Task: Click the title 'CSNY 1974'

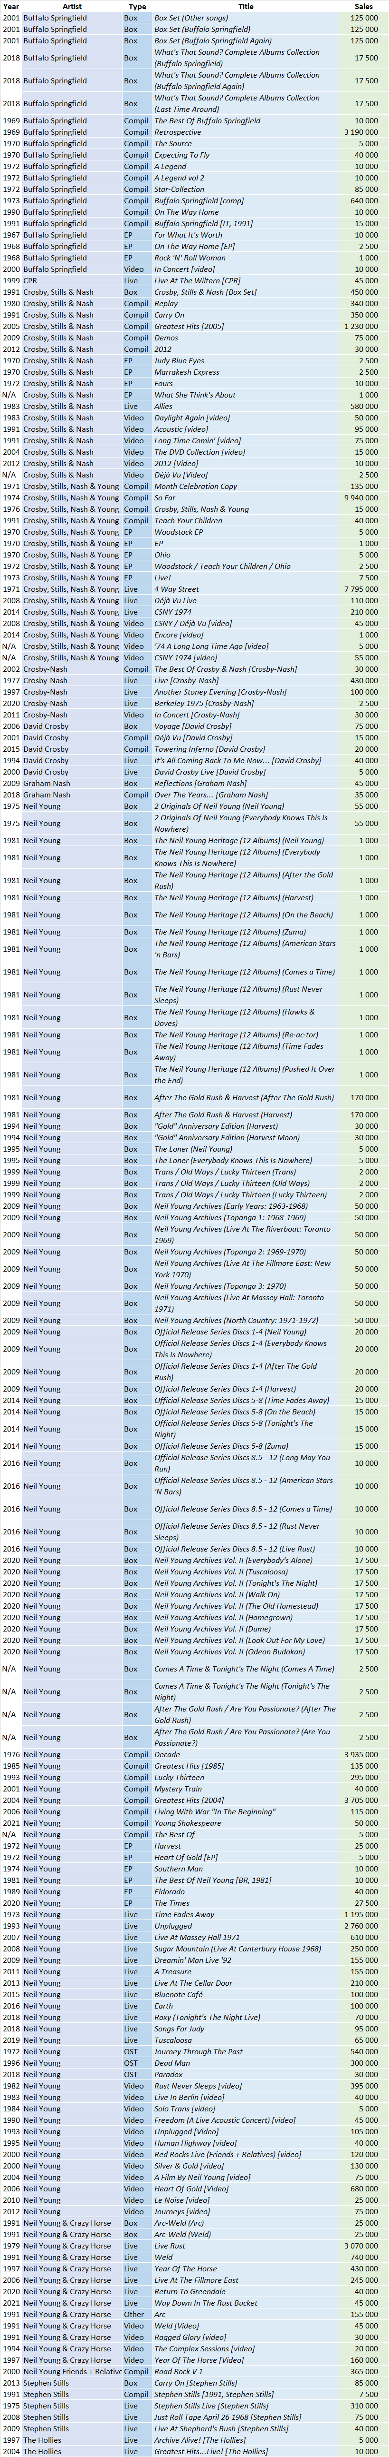Action: (173, 613)
